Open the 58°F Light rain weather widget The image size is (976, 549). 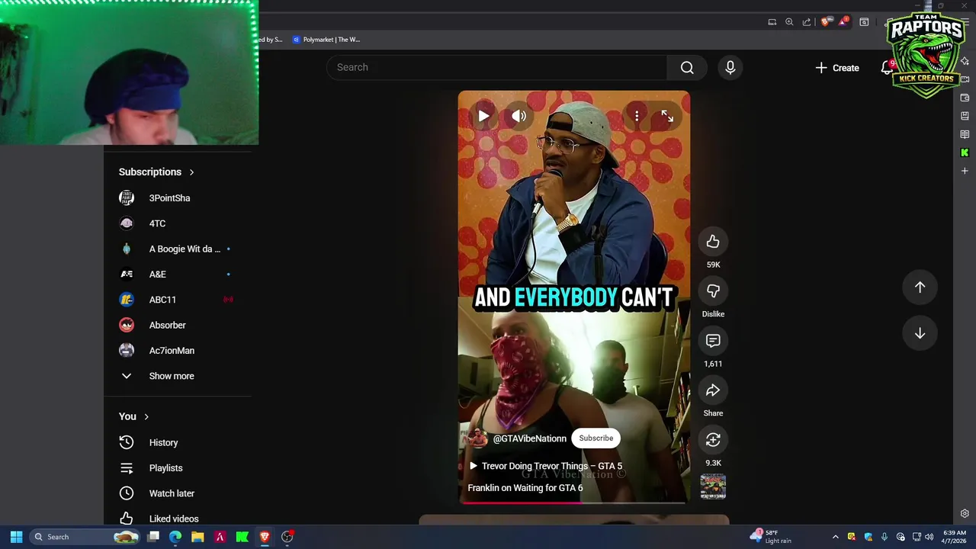point(770,537)
